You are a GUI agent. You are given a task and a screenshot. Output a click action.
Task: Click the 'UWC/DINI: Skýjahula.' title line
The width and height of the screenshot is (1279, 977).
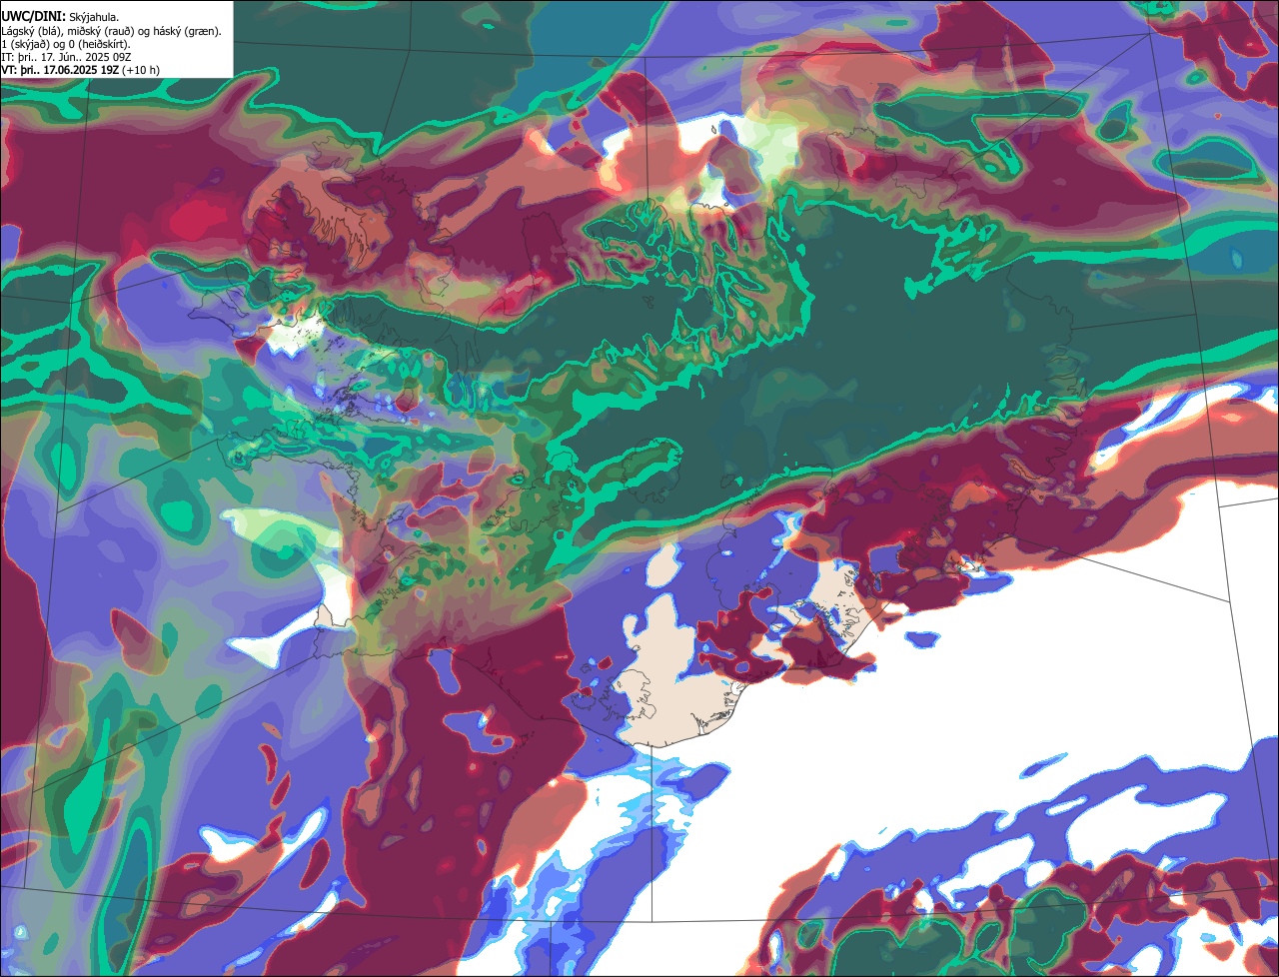coord(60,17)
